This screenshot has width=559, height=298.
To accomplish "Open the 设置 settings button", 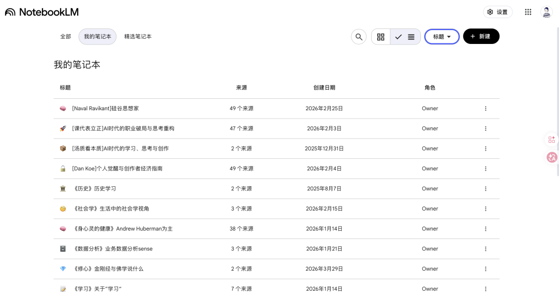I will (x=498, y=12).
